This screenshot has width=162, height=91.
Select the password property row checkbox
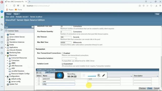pyautogui.click(x=39, y=79)
